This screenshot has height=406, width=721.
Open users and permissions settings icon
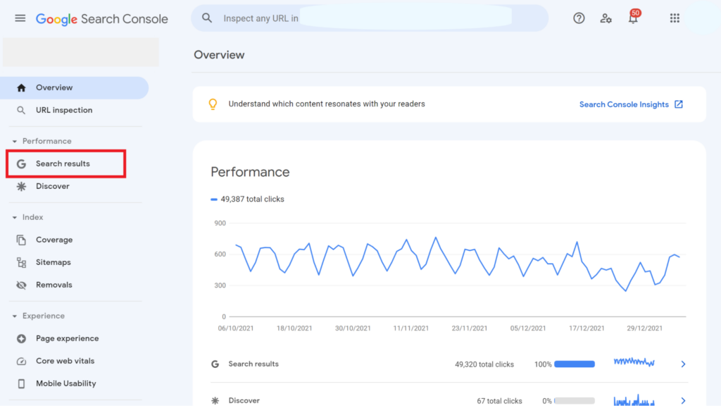tap(606, 18)
